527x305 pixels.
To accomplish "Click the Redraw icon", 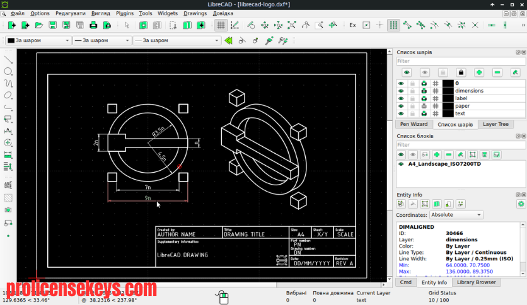I will 251,25.
